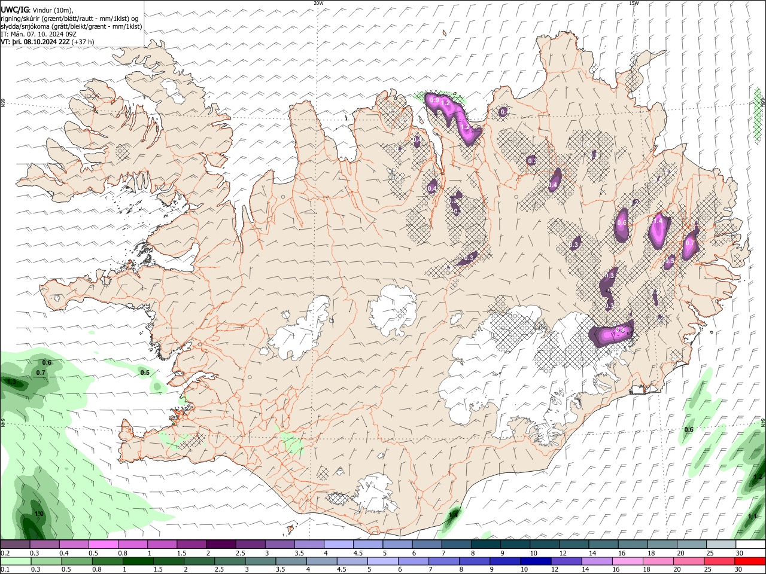Click the '0.4' label under the snow legend

click(63, 553)
